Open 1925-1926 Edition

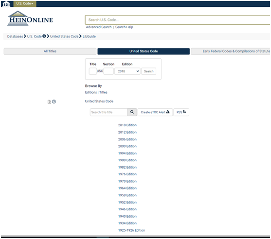131,230
